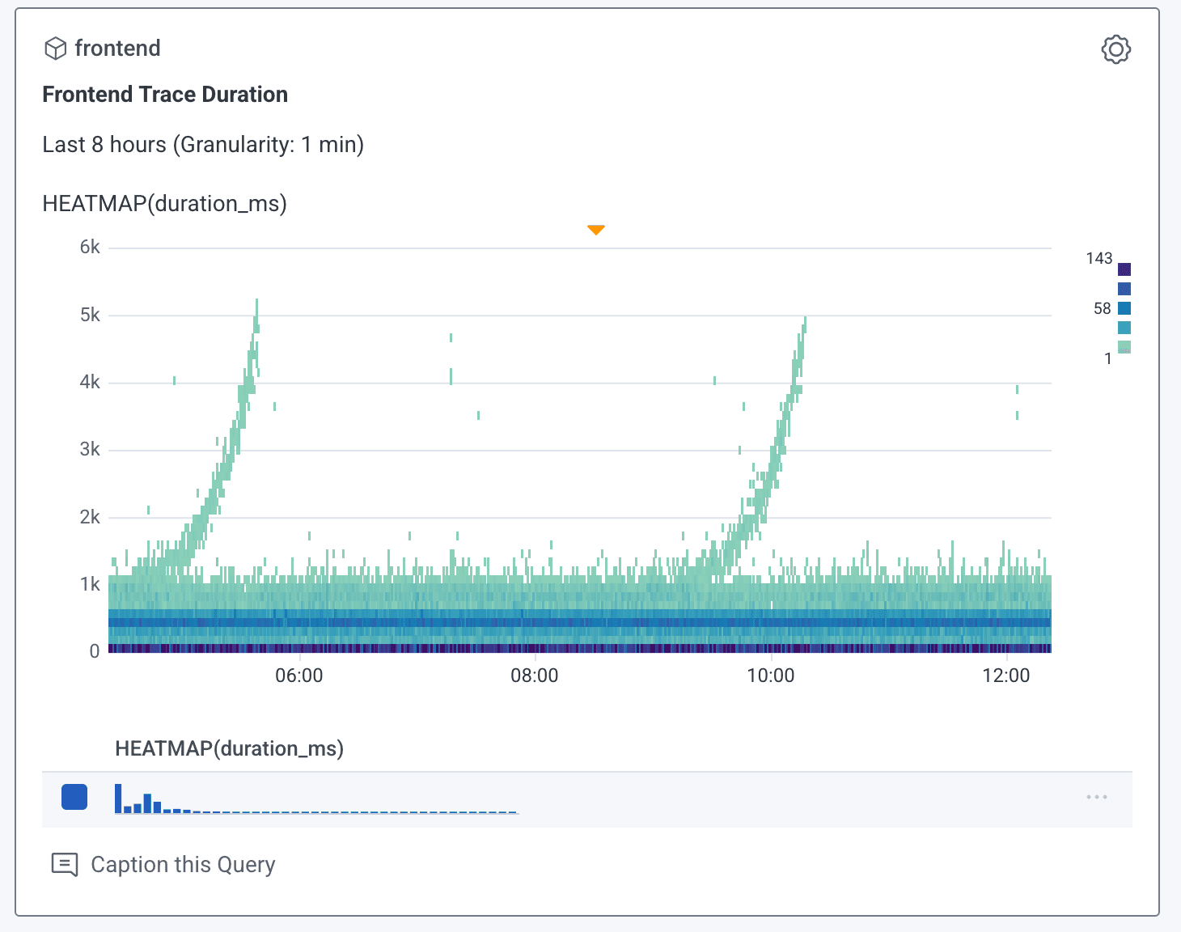
Task: Open the three-dot menu on the results row
Action: (1096, 797)
